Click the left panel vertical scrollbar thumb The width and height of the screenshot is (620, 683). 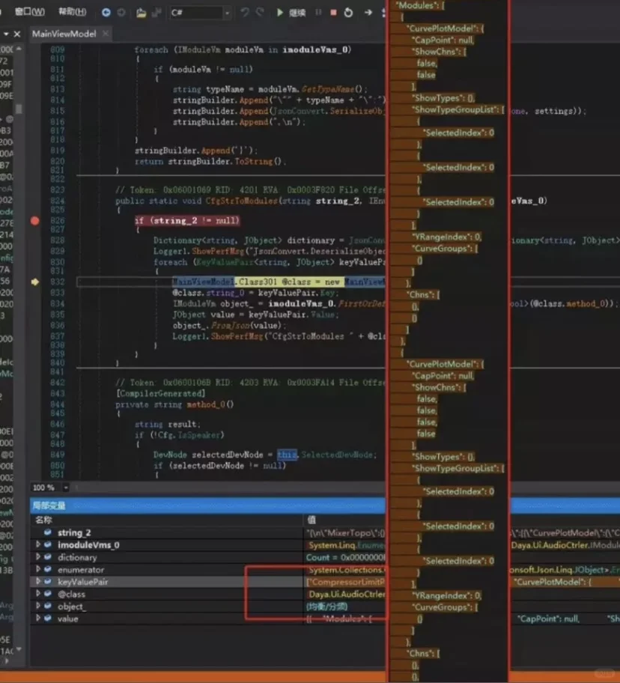(x=18, y=108)
